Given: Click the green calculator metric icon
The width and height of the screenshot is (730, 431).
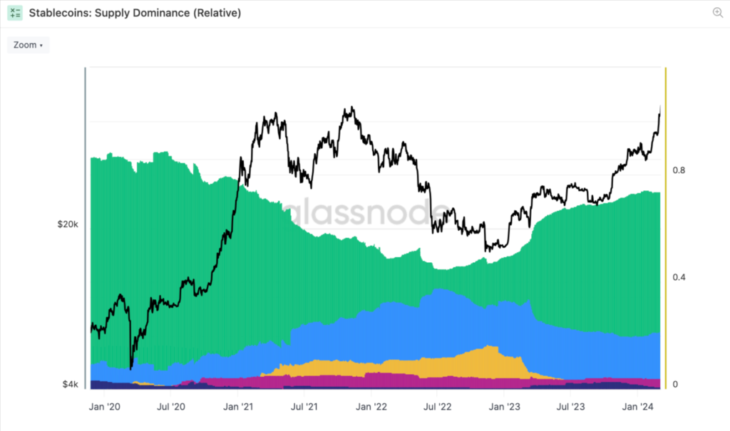Looking at the screenshot, I should 16,13.
